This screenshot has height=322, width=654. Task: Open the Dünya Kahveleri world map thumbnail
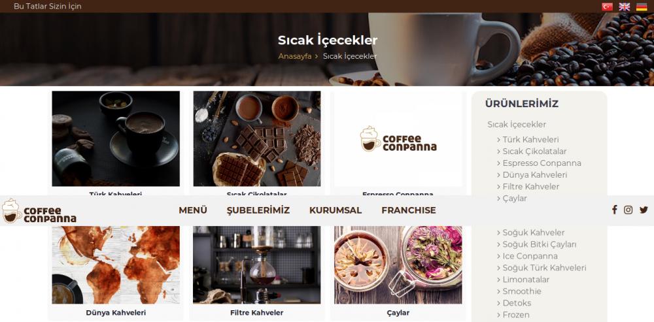[116, 265]
